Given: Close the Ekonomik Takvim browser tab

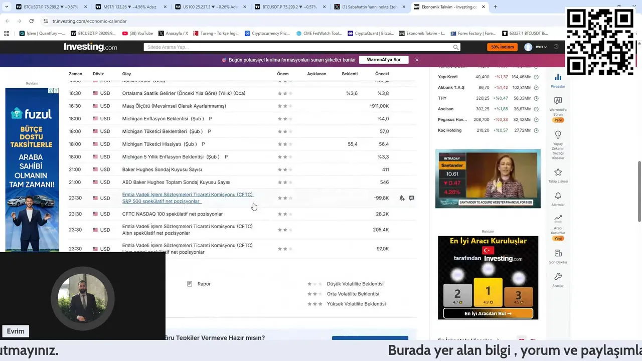Looking at the screenshot, I should pos(484,7).
